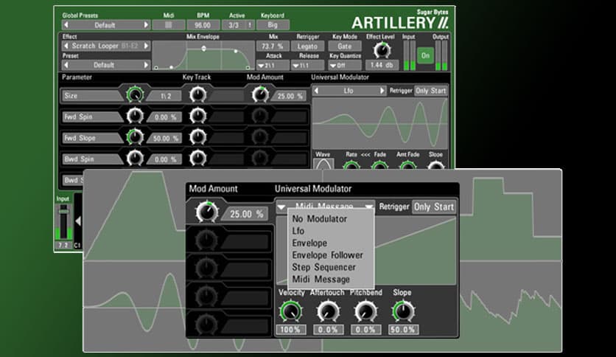The image size is (616, 357).
Task: Click the Fwd Slope 50.00 % value
Action: pyautogui.click(x=165, y=139)
